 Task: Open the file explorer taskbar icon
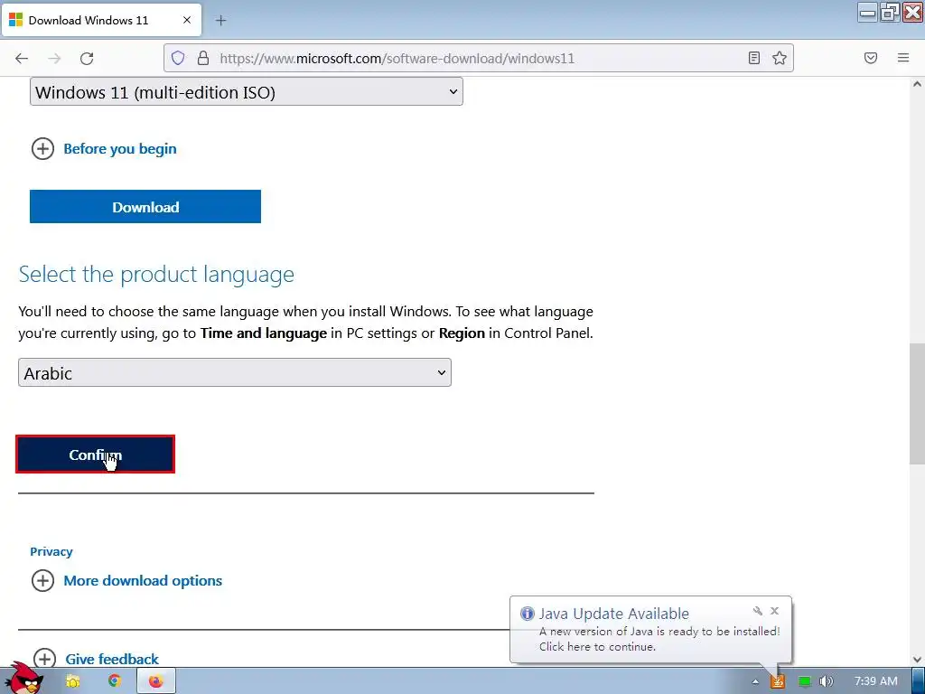(72, 681)
